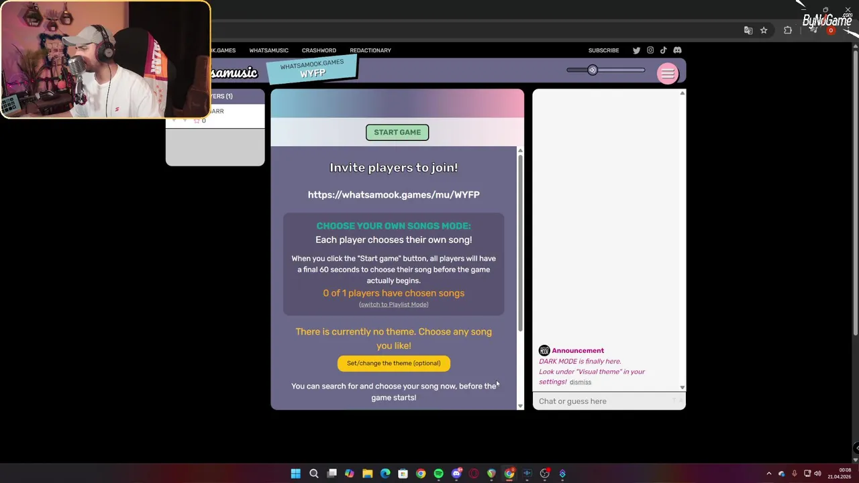Click the Chat or guess here field
Screen dimensions: 859x483
[x=609, y=401]
